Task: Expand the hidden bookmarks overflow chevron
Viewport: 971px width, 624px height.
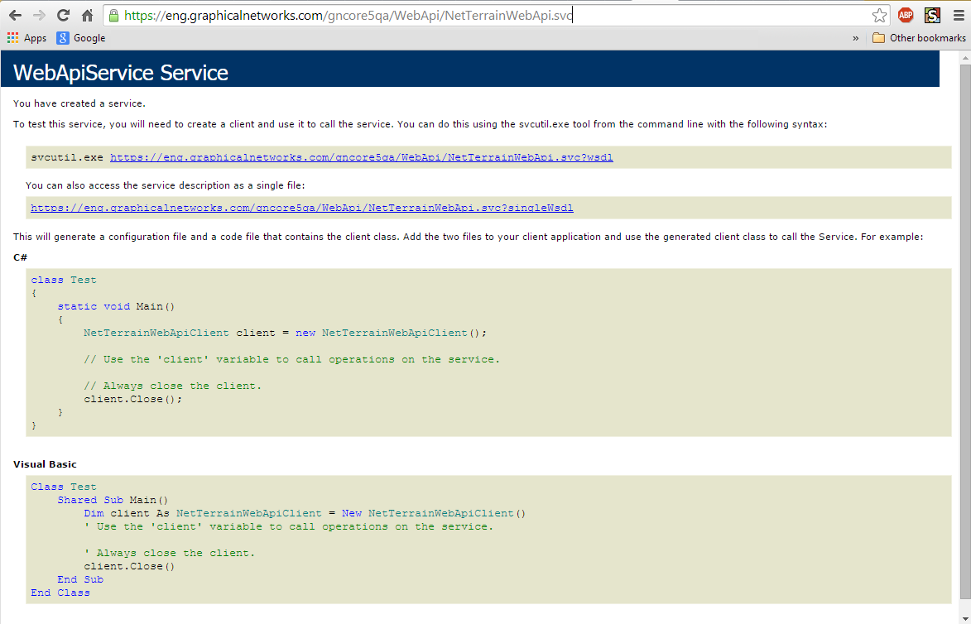Action: [x=855, y=38]
